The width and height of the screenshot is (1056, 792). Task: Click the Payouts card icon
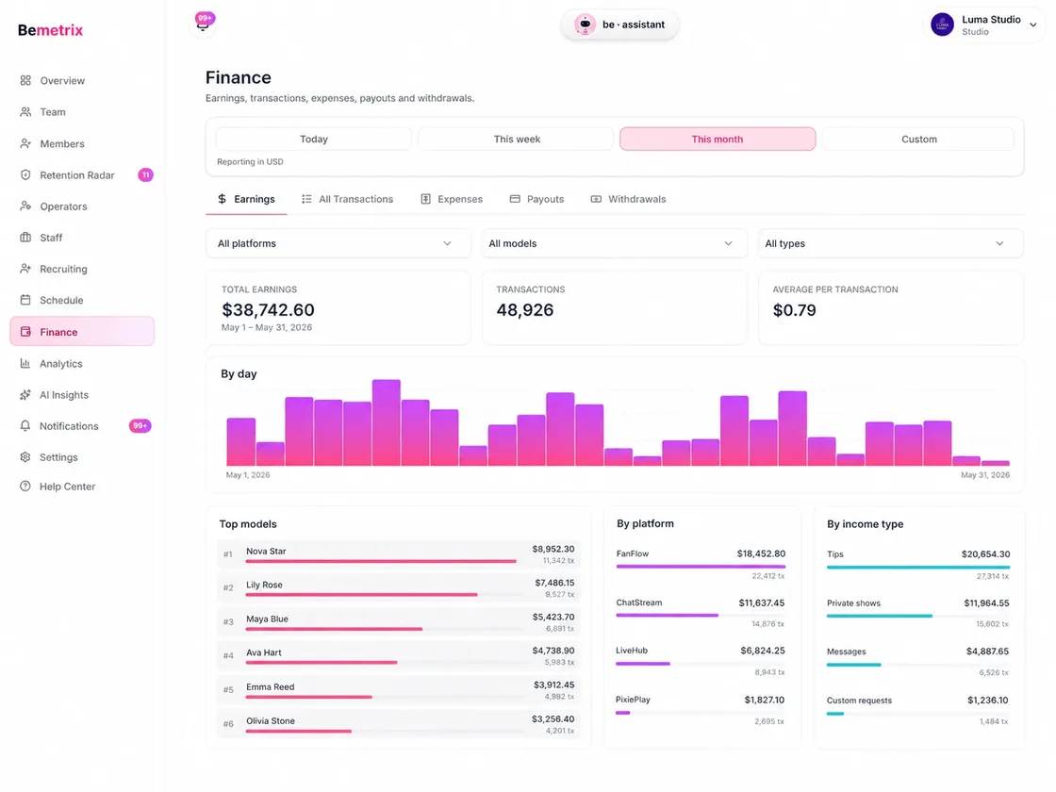coord(515,199)
